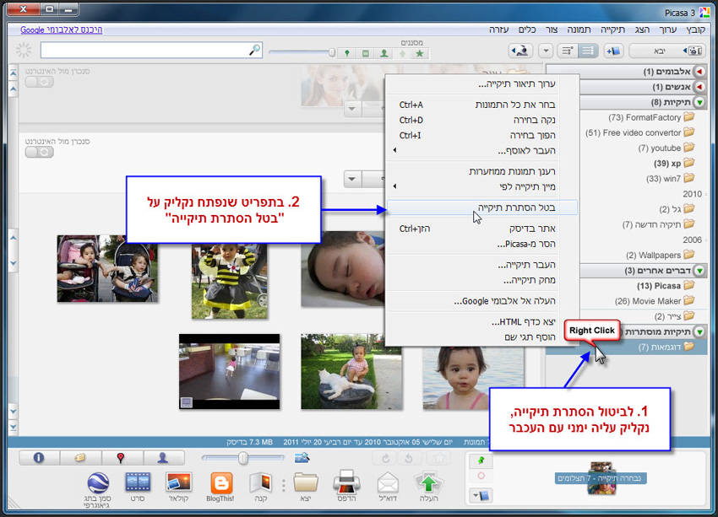Click the scroll-to-bottom double arrow on left bar
The width and height of the screenshot is (718, 517).
point(14,427)
